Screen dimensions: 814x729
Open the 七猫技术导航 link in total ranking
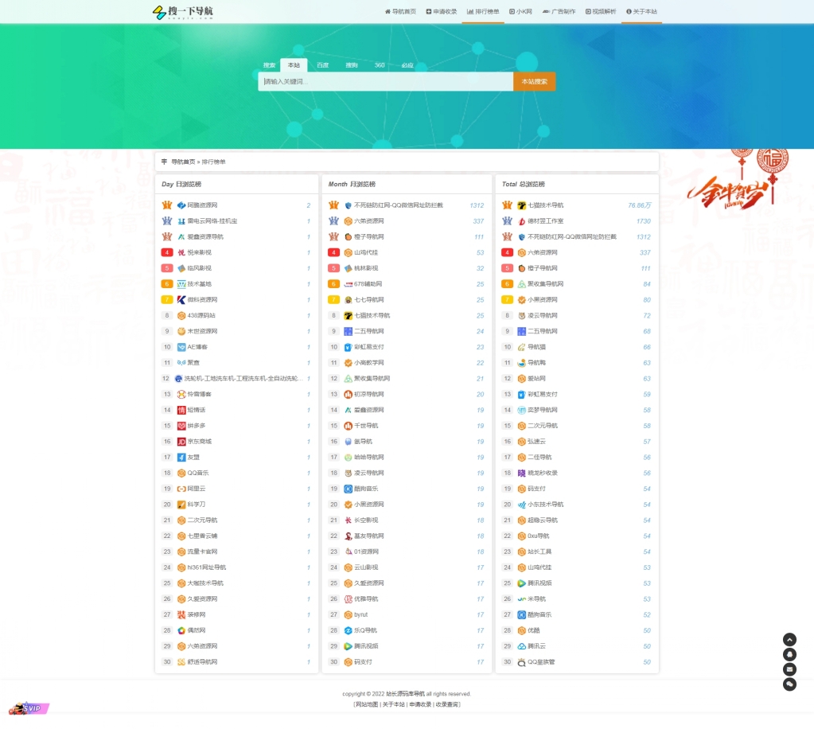(545, 205)
